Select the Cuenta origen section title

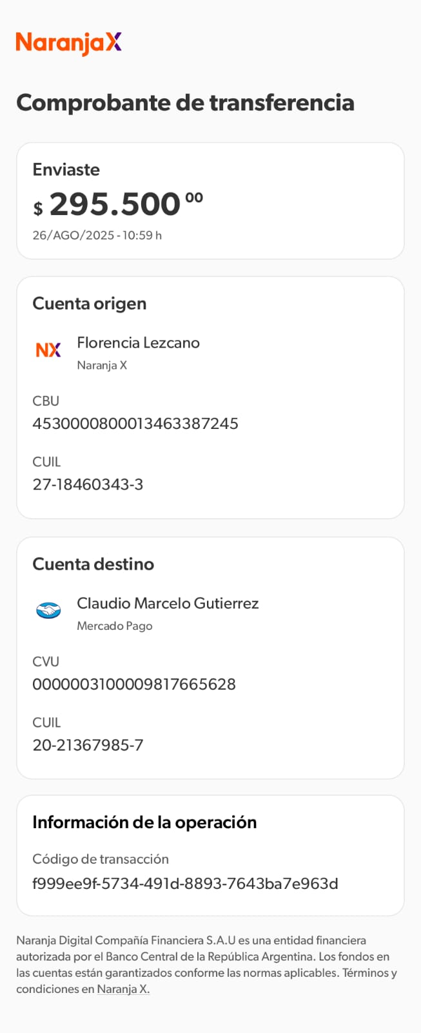(x=90, y=304)
